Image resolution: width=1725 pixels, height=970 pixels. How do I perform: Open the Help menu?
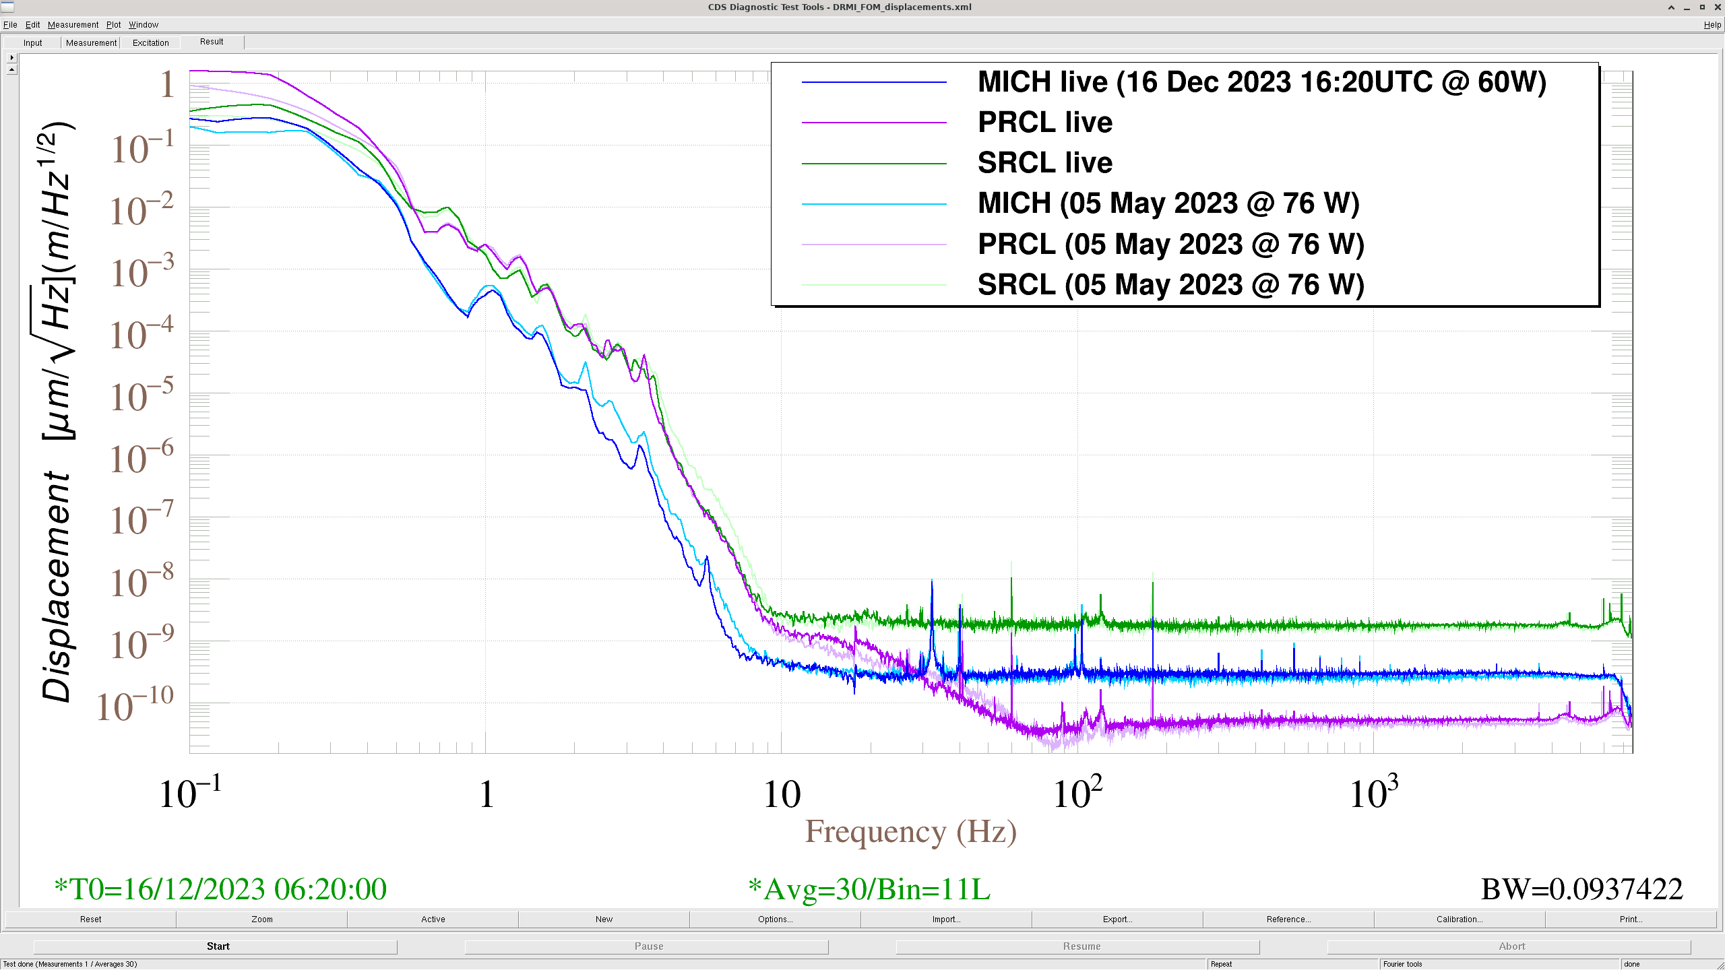coord(1712,25)
